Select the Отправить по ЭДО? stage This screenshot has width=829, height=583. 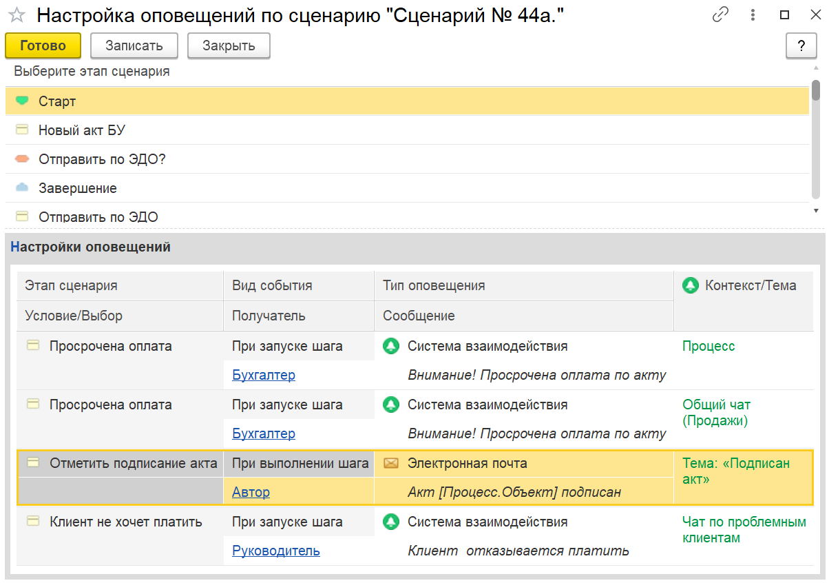pos(407,159)
